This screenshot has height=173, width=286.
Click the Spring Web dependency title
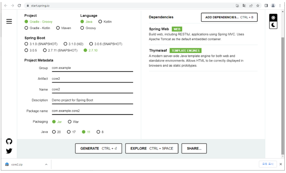[x=159, y=29]
